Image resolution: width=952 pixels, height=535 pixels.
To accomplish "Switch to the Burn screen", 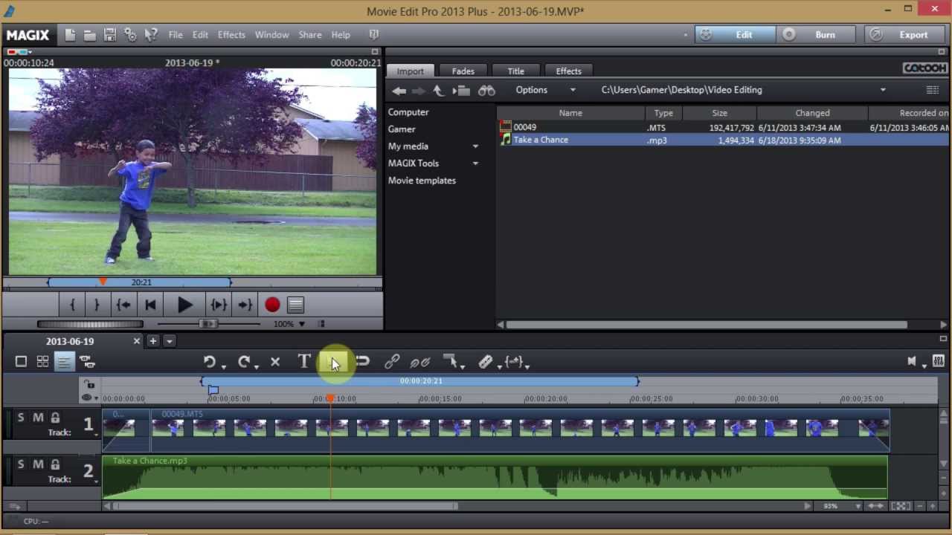I will pyautogui.click(x=816, y=35).
